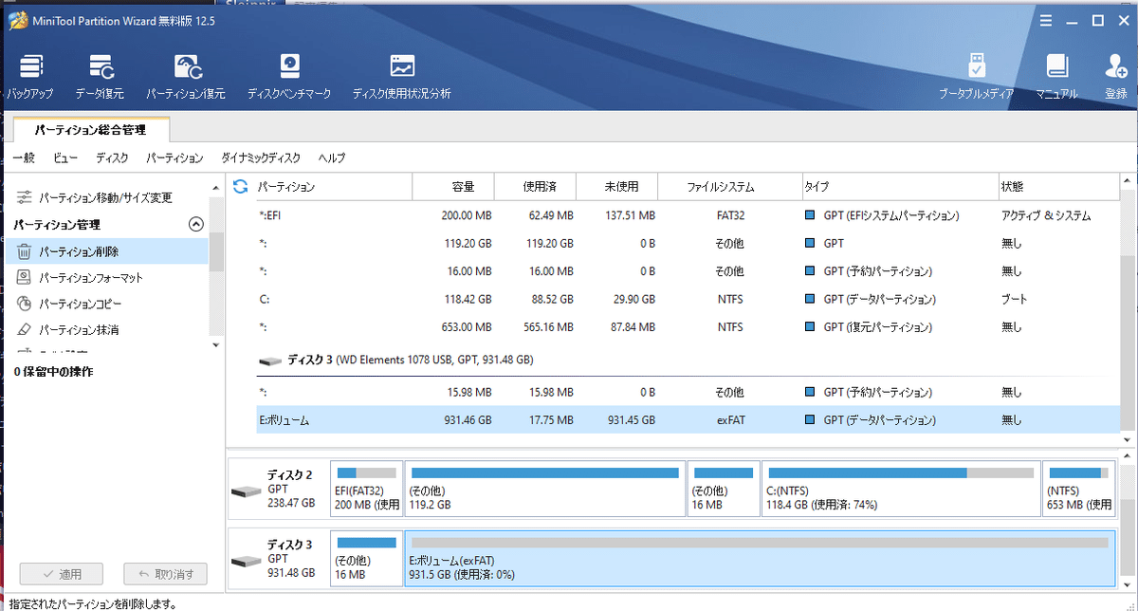This screenshot has width=1138, height=611.
Task: Collapse the パーティション管理 section
Action: pyautogui.click(x=196, y=225)
